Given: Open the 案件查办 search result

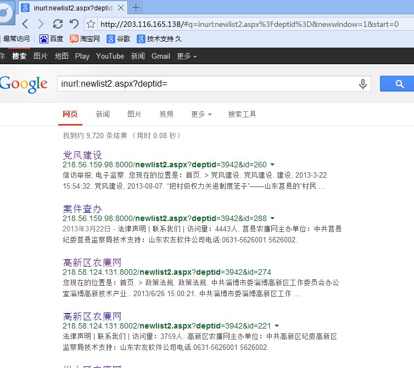Looking at the screenshot, I should tap(82, 208).
